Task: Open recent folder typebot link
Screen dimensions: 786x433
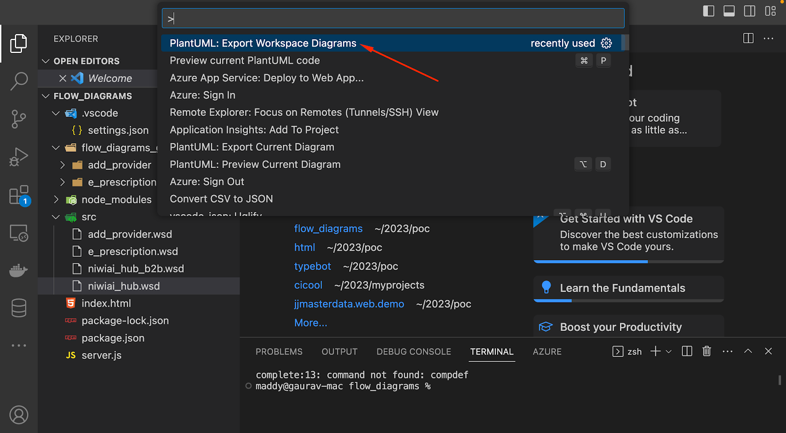Action: 312,266
